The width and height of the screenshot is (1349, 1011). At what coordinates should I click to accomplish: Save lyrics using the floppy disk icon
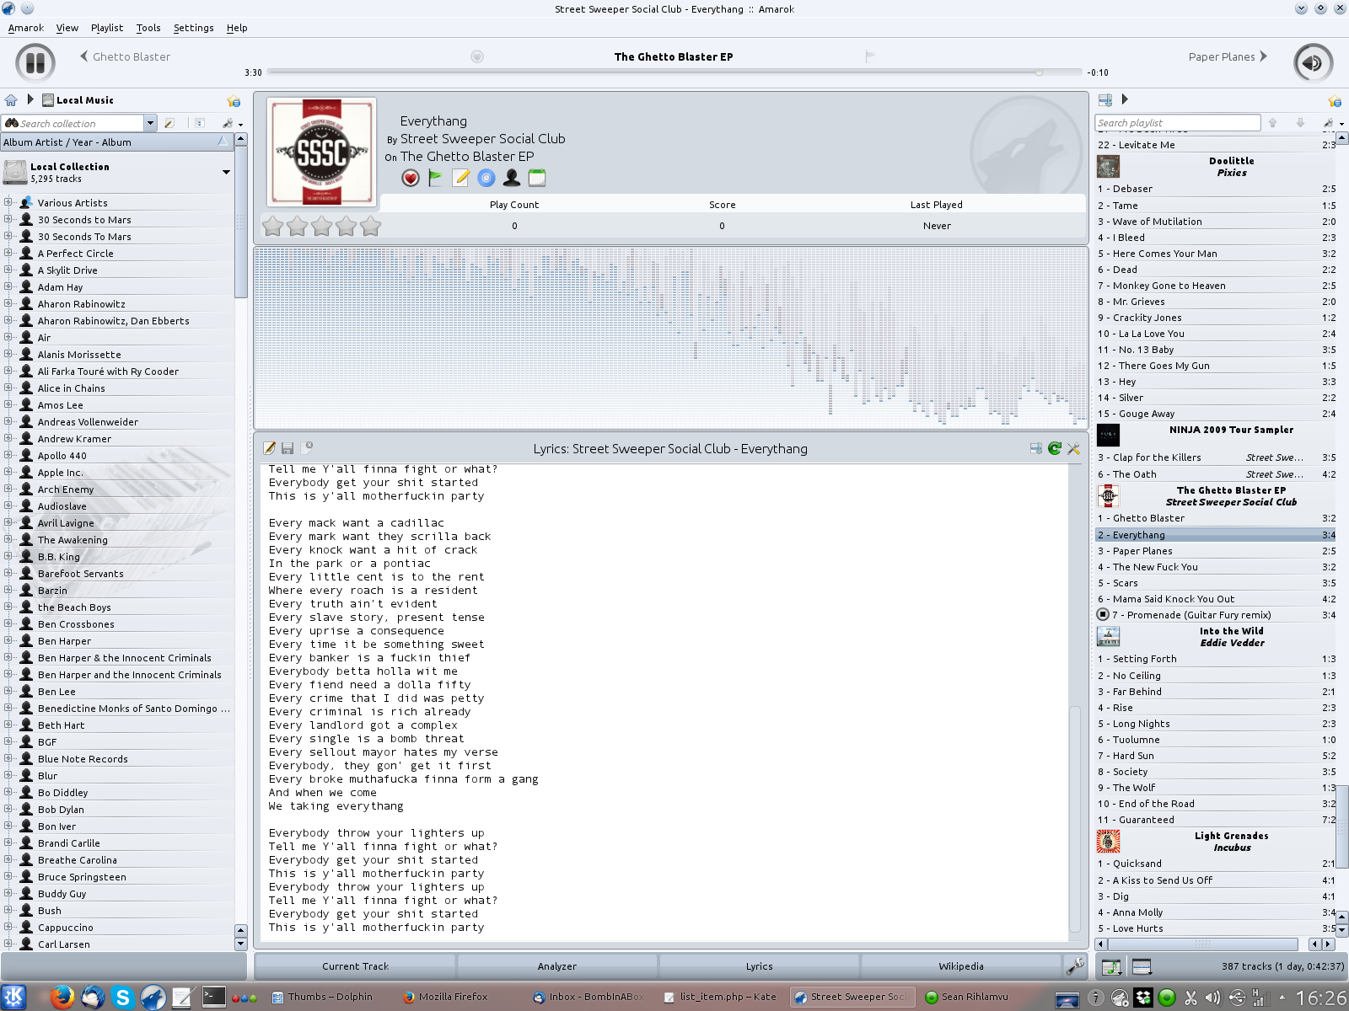tap(288, 448)
